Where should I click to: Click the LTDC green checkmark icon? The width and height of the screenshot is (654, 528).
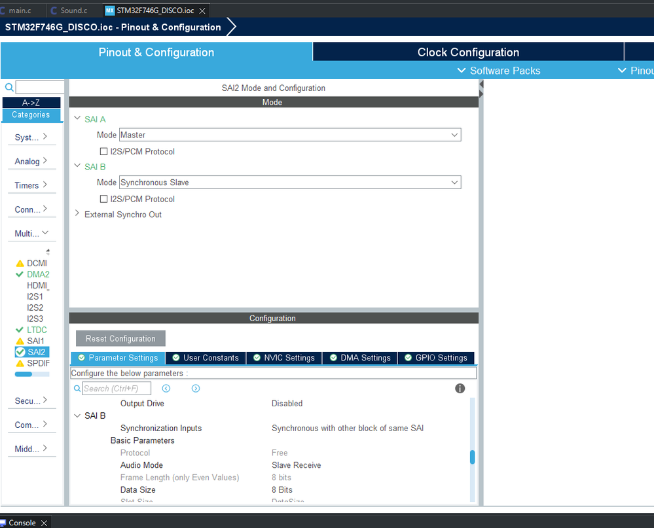(x=19, y=330)
